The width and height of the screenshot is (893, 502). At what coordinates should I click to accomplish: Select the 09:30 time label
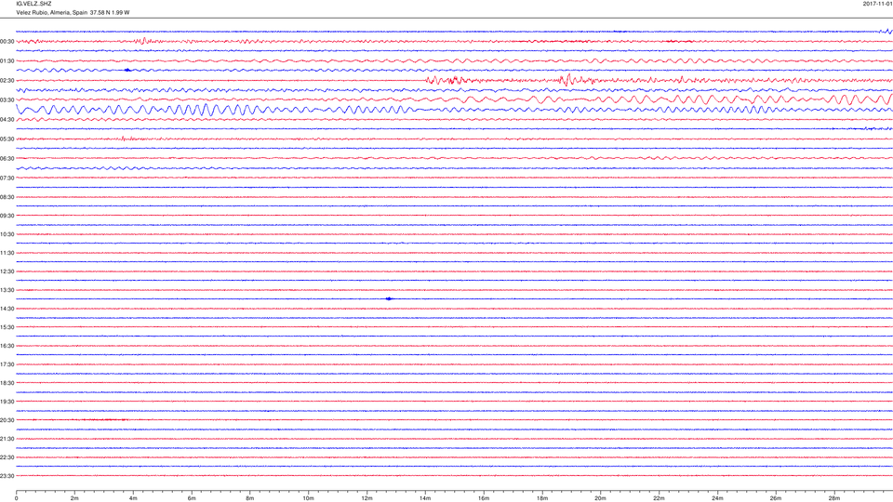(7, 216)
